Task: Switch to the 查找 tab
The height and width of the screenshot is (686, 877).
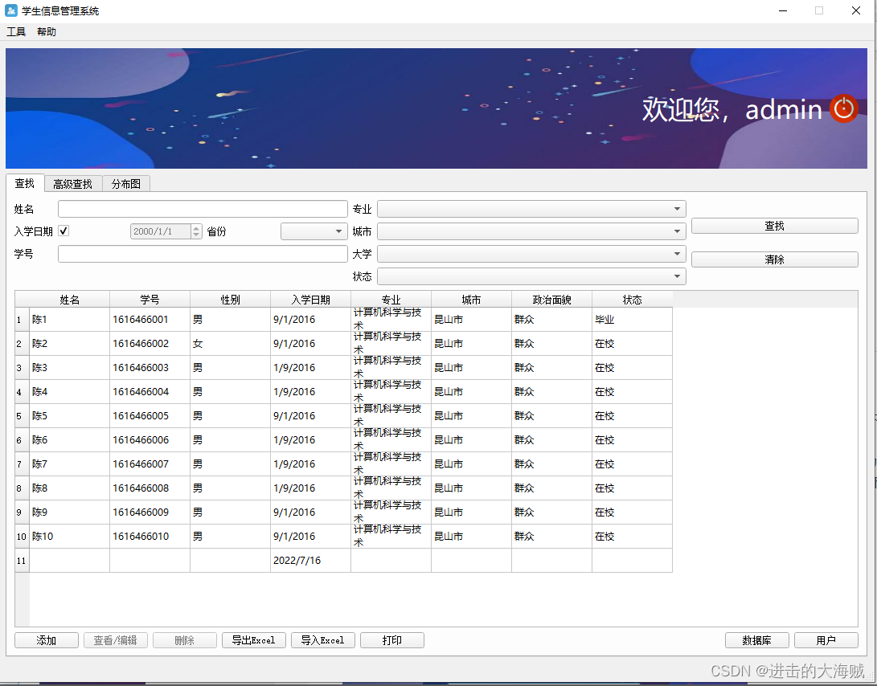Action: point(25,183)
